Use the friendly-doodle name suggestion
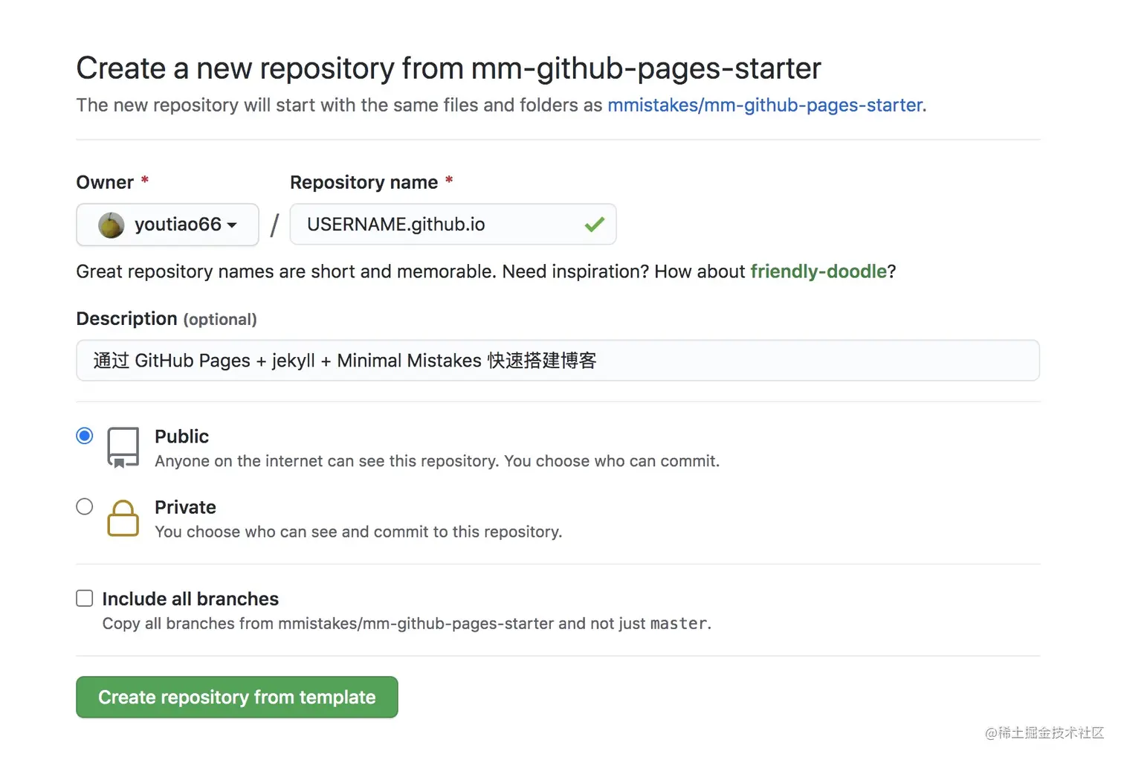 pyautogui.click(x=818, y=271)
